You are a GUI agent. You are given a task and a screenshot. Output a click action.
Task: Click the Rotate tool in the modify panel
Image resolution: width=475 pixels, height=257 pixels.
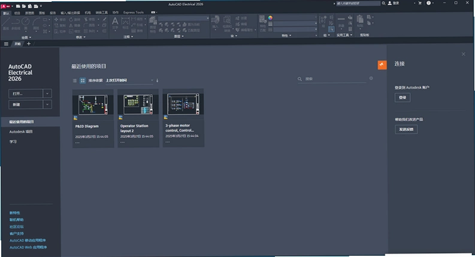tap(75, 19)
